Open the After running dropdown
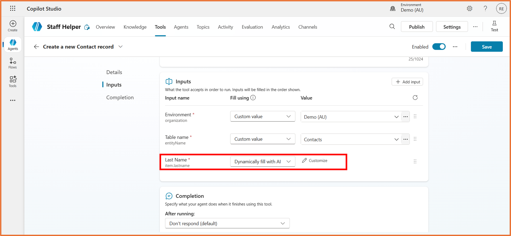The image size is (511, 236). 227,223
